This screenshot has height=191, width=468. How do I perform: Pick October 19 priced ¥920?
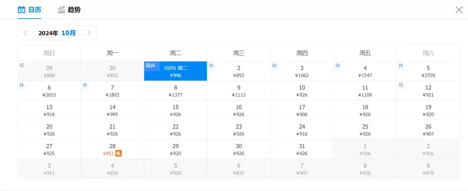tap(428, 110)
